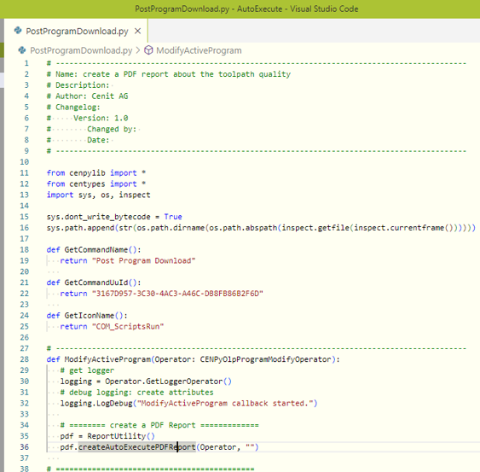The width and height of the screenshot is (480, 472).
Task: Click 'ReportUtility' on line 35
Action: tap(116, 436)
